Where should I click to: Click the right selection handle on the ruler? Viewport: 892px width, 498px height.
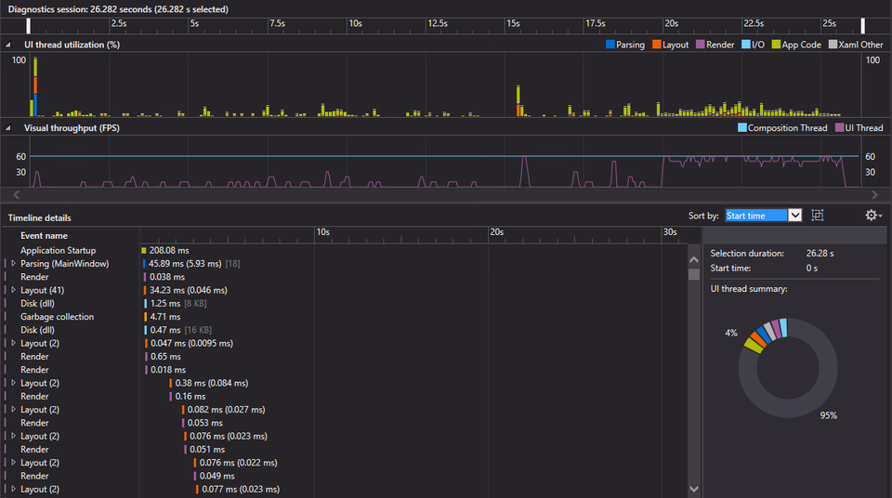(x=863, y=26)
